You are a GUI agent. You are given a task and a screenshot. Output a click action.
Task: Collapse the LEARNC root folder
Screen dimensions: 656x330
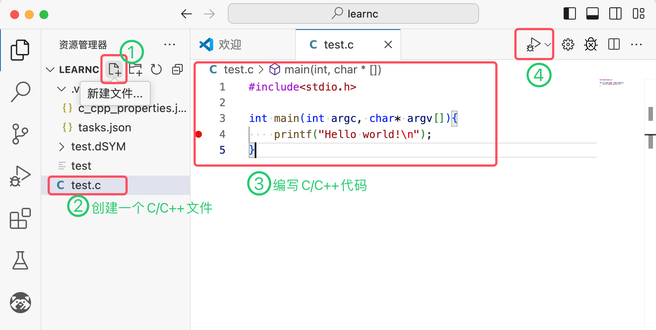click(50, 70)
